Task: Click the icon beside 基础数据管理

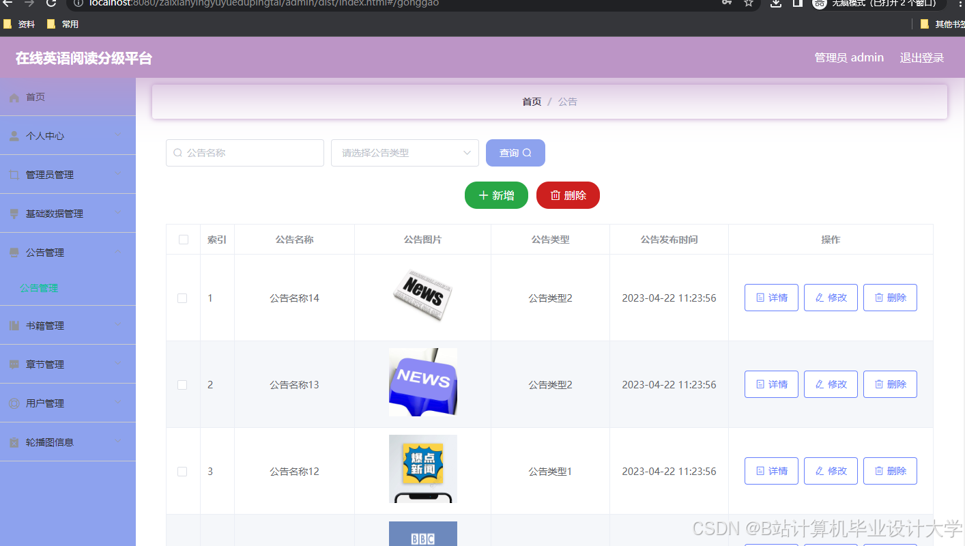Action: coord(14,214)
